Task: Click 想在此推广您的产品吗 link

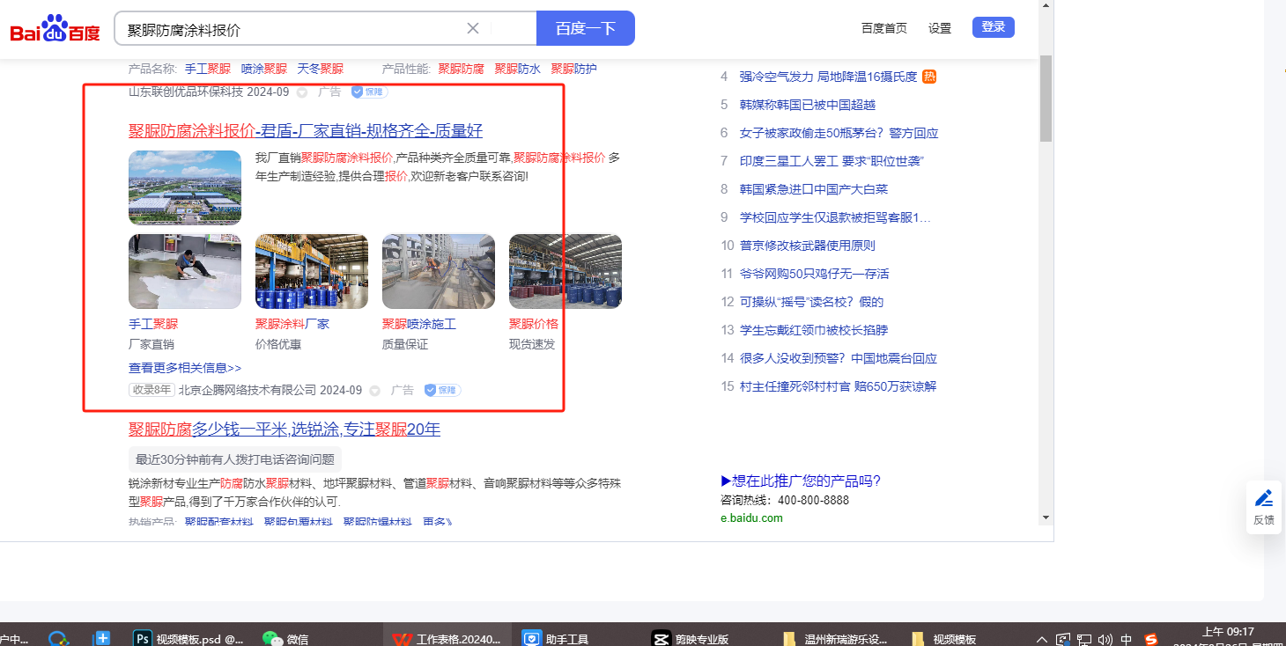Action: (801, 481)
